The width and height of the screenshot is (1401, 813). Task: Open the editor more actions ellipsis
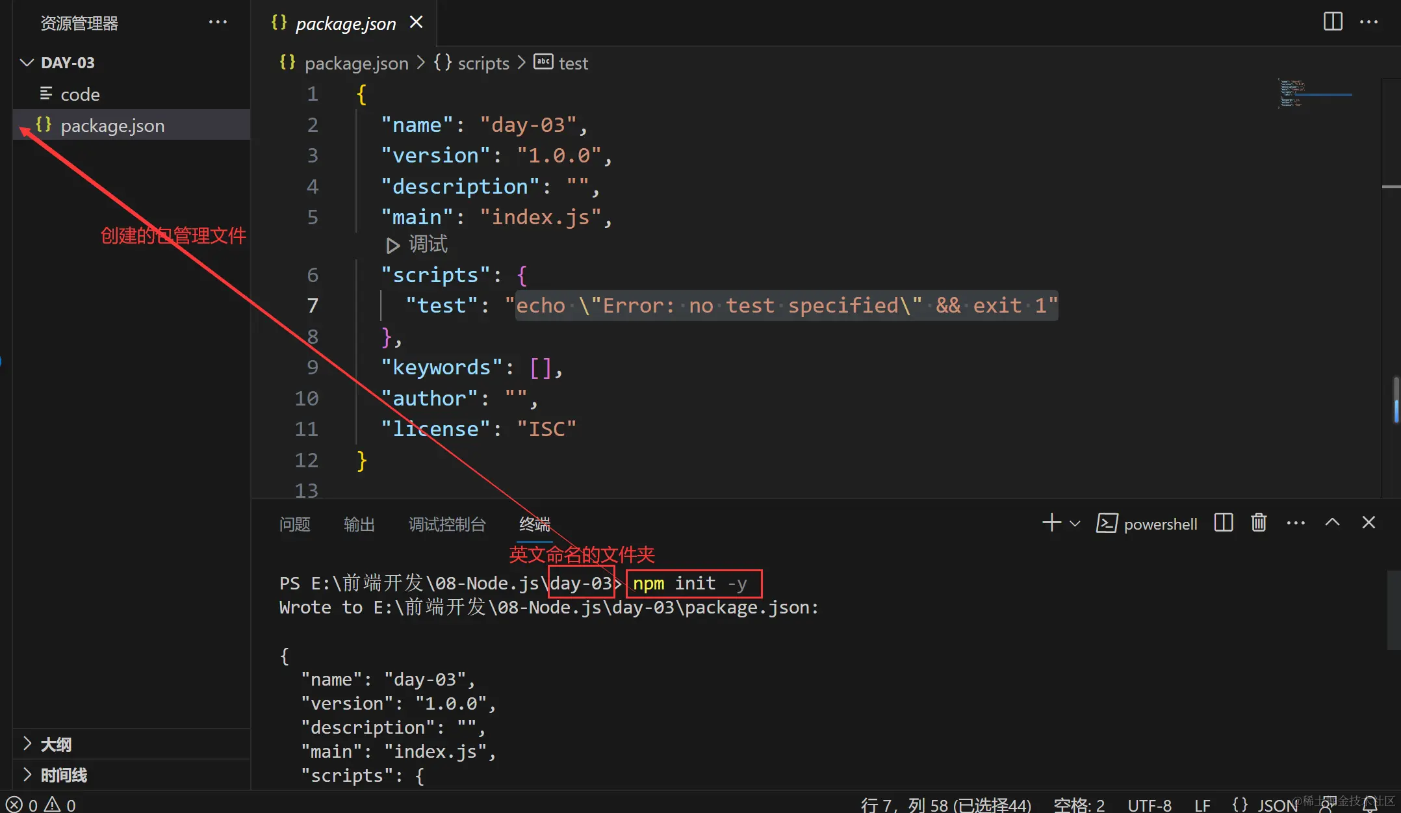tap(1369, 21)
